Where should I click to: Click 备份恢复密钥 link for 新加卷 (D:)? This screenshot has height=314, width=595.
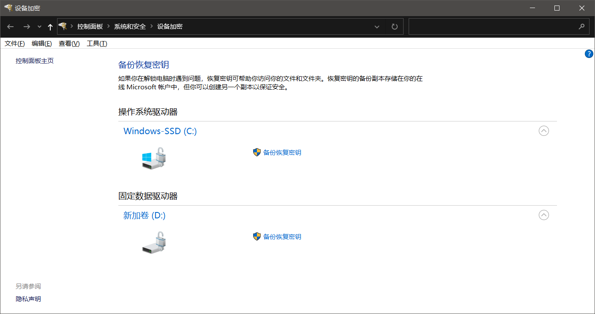[x=282, y=237]
